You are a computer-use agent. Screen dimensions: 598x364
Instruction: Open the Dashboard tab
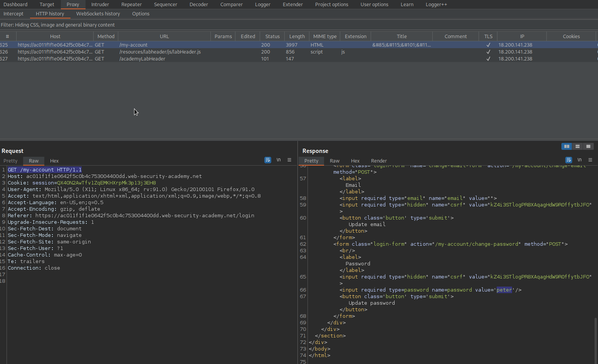click(x=15, y=5)
